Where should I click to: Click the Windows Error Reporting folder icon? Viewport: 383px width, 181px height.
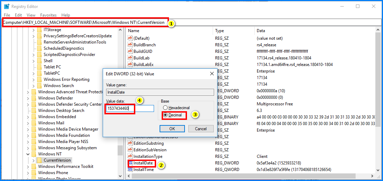tap(39, 79)
